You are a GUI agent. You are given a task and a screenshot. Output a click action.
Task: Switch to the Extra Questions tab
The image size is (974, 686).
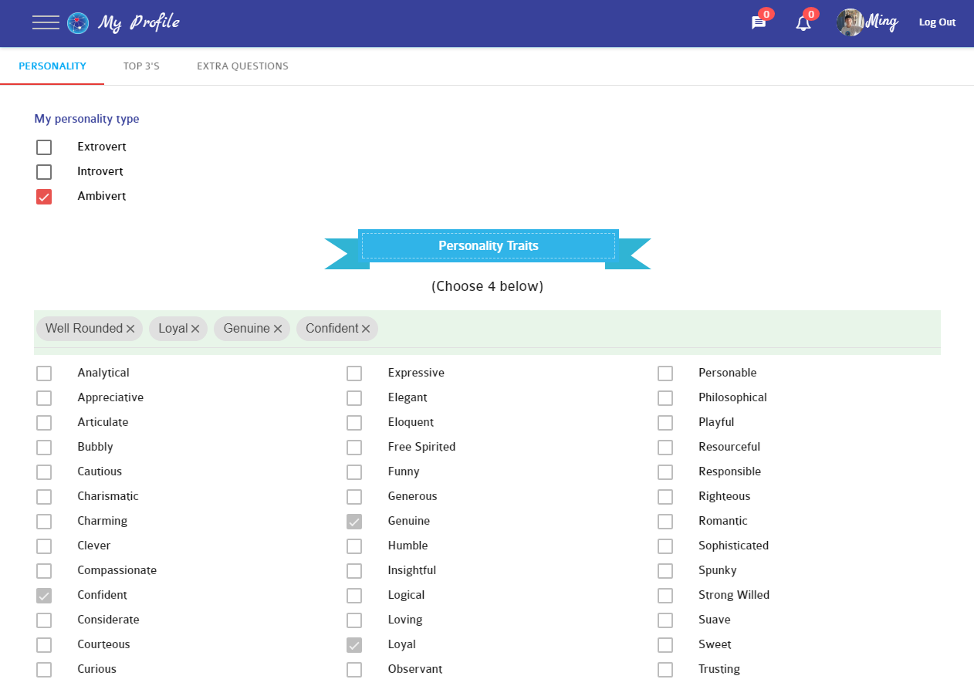242,66
